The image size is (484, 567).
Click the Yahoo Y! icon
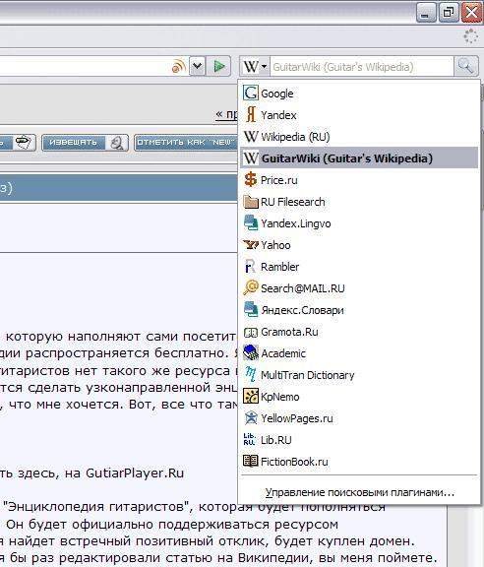(251, 245)
